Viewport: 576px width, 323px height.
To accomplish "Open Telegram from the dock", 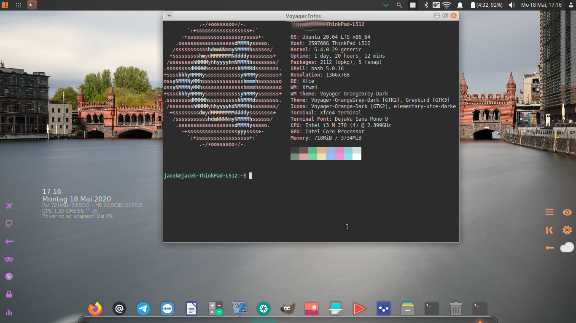I will [143, 309].
